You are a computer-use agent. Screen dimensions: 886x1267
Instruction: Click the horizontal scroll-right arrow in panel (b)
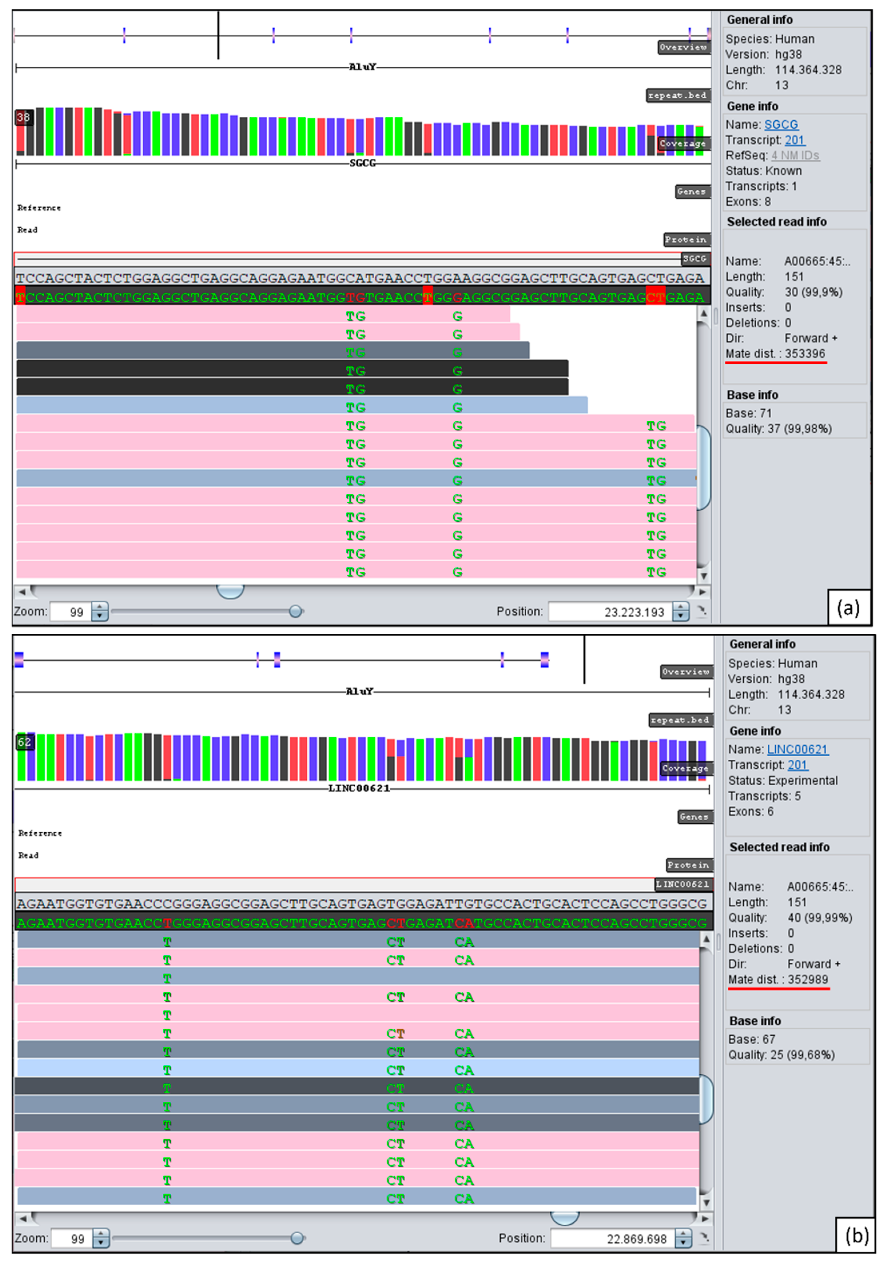click(x=705, y=1218)
